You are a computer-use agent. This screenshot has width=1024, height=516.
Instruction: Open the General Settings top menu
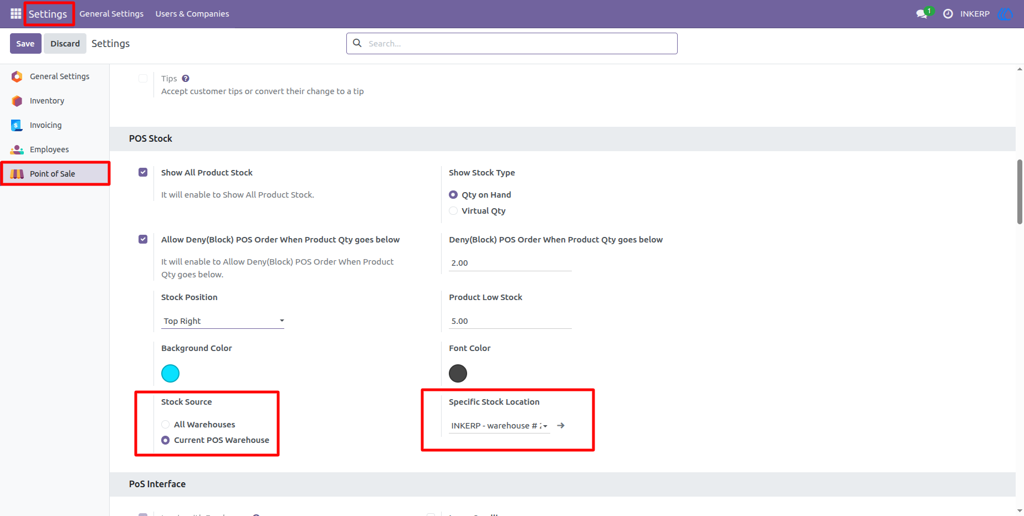tap(111, 14)
